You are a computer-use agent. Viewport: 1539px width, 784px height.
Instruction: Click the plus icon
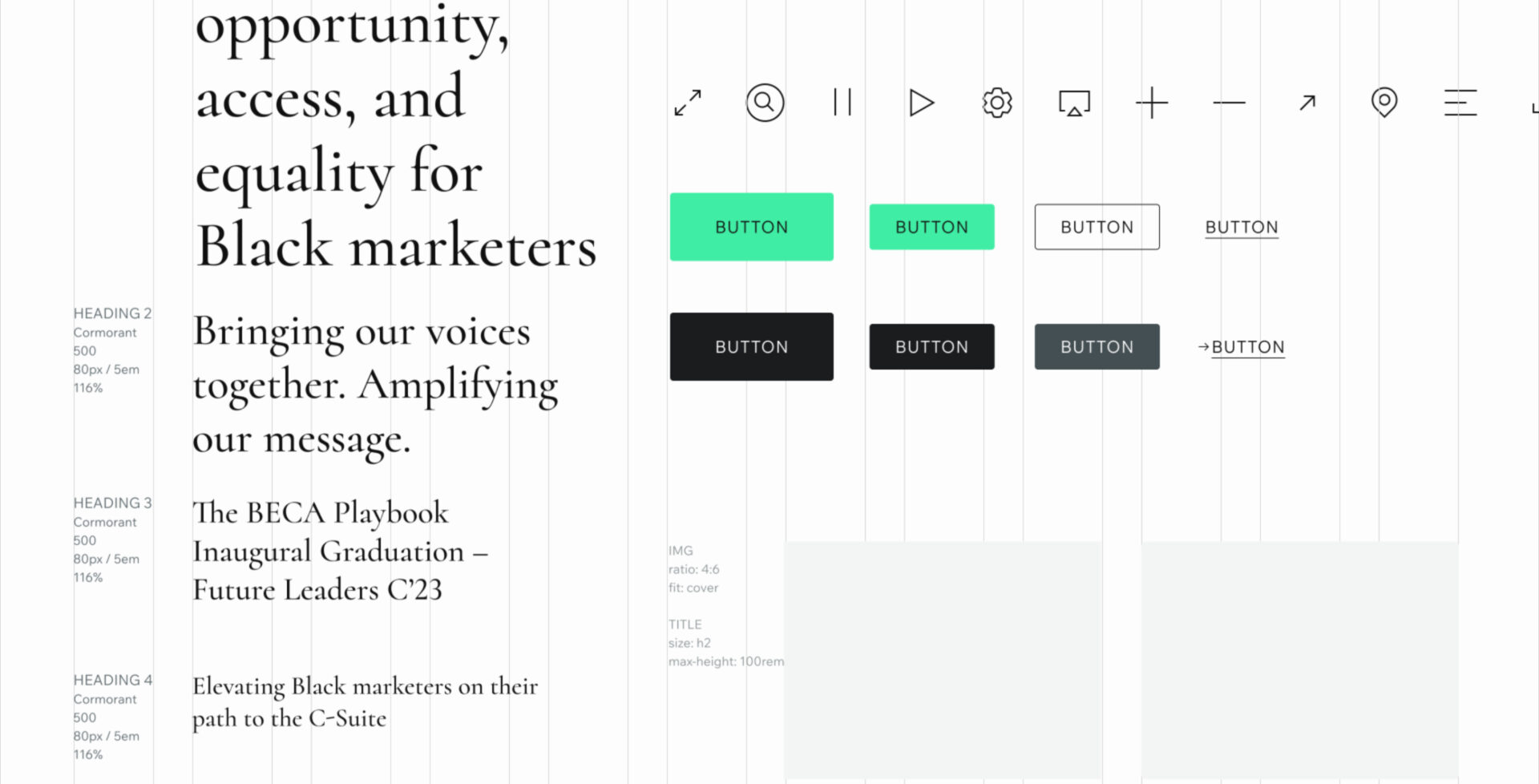pos(1152,103)
